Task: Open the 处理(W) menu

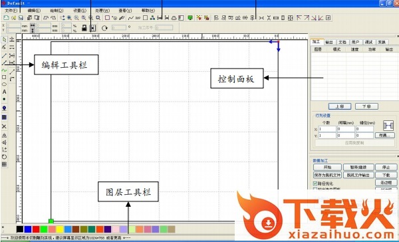Action: (102, 11)
